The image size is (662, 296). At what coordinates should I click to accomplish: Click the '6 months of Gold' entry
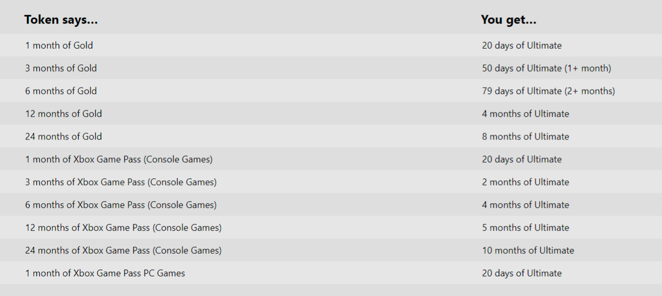[61, 91]
